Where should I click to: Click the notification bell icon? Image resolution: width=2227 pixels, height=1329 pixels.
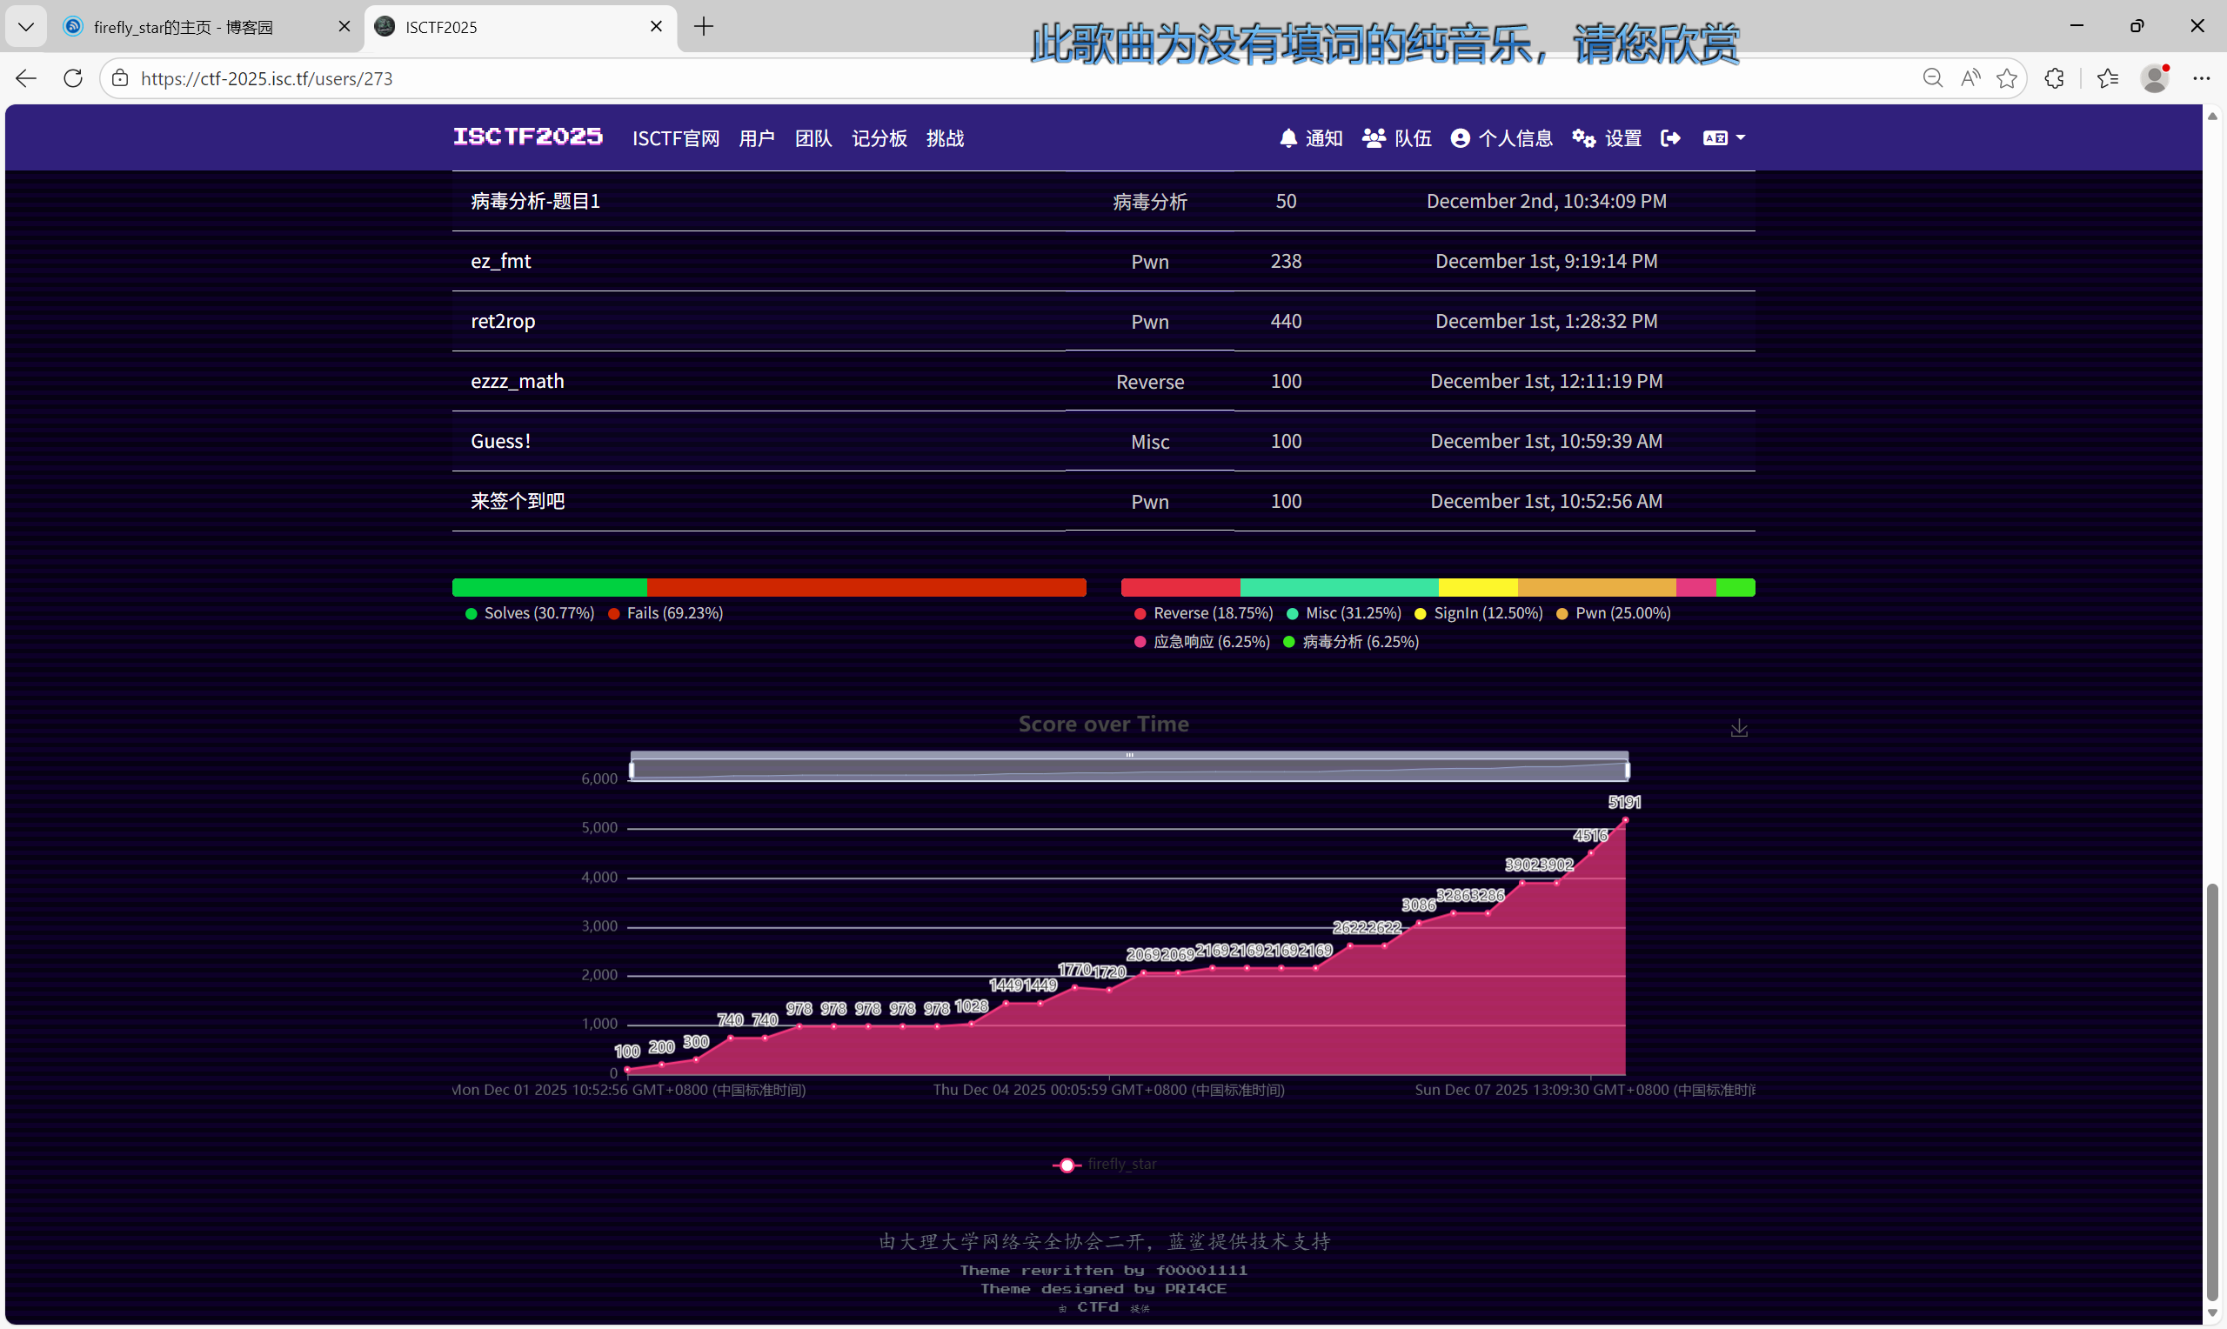coord(1287,138)
